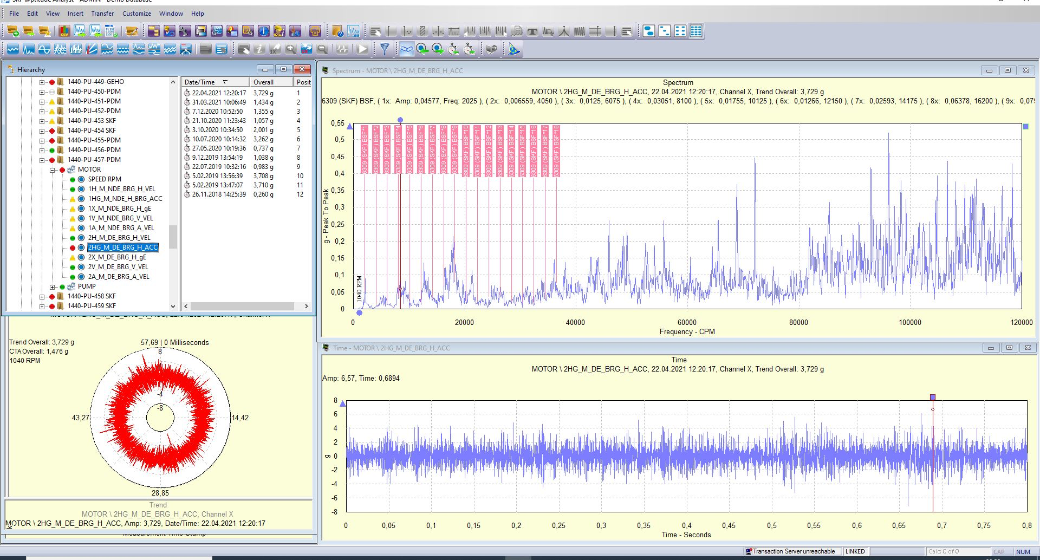
Task: Click the folder with green plus icon
Action: tap(13, 31)
